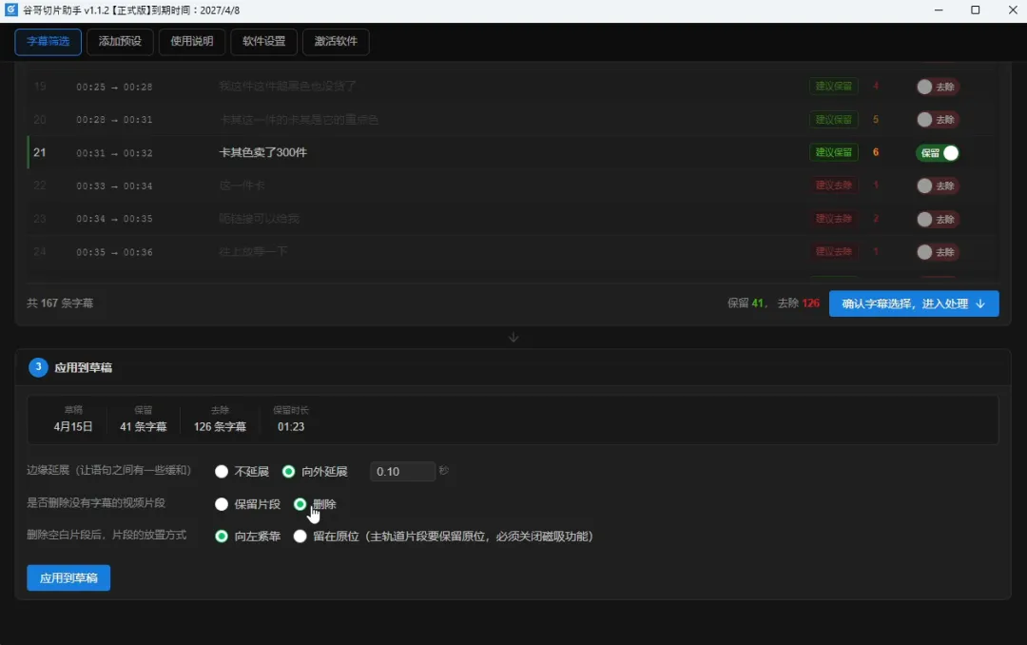
Task: Click the timestamp 00:34 → 00:35
Action: [114, 219]
